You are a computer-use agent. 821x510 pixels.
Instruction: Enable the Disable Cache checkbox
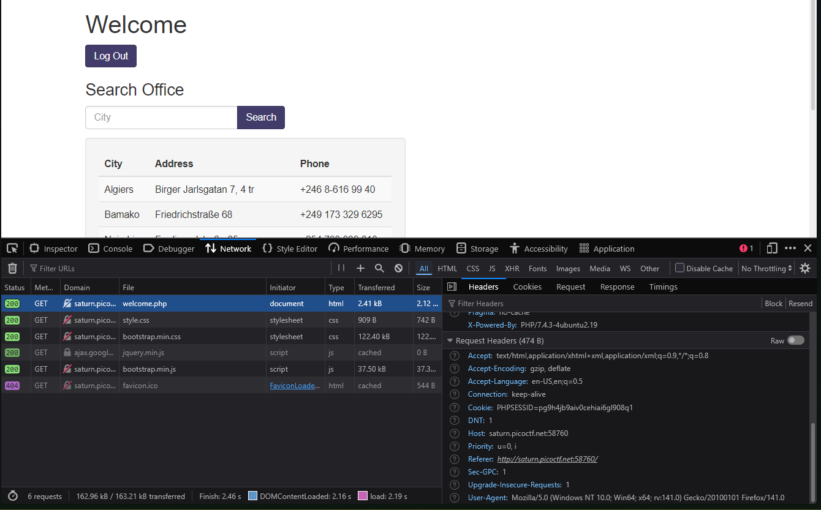coord(679,268)
